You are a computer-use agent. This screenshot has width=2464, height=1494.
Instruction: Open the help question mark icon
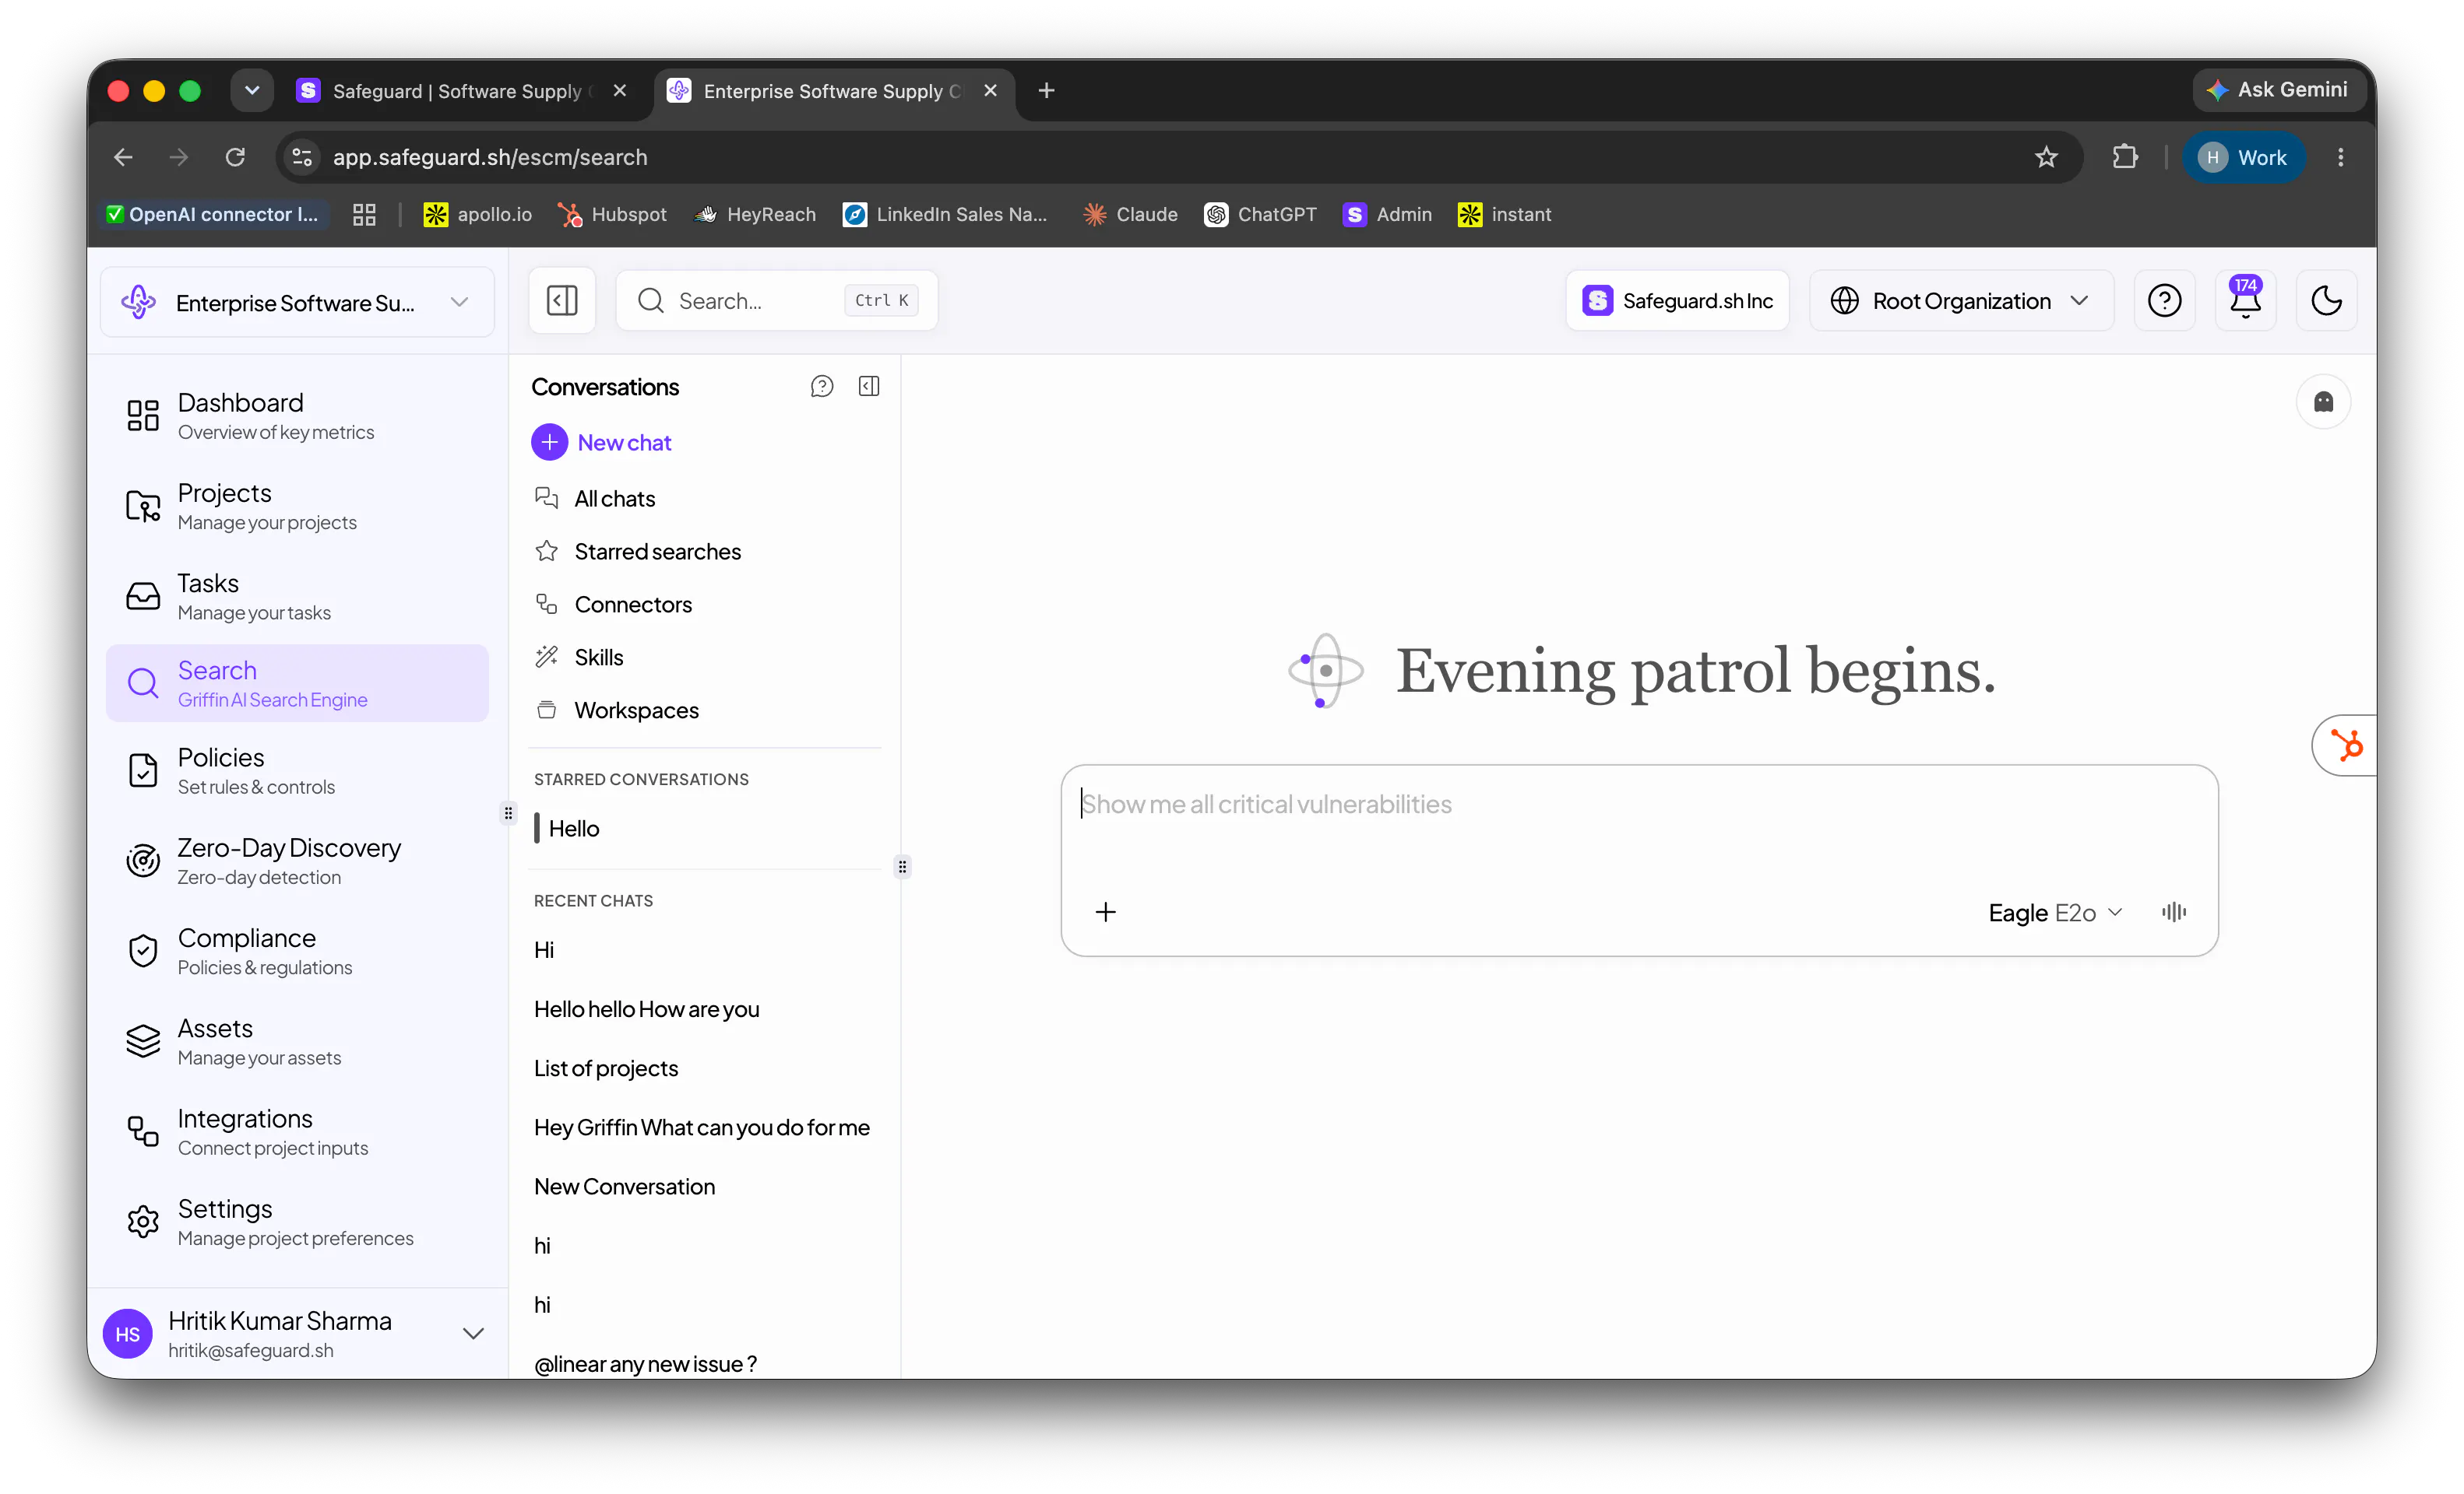point(2164,300)
